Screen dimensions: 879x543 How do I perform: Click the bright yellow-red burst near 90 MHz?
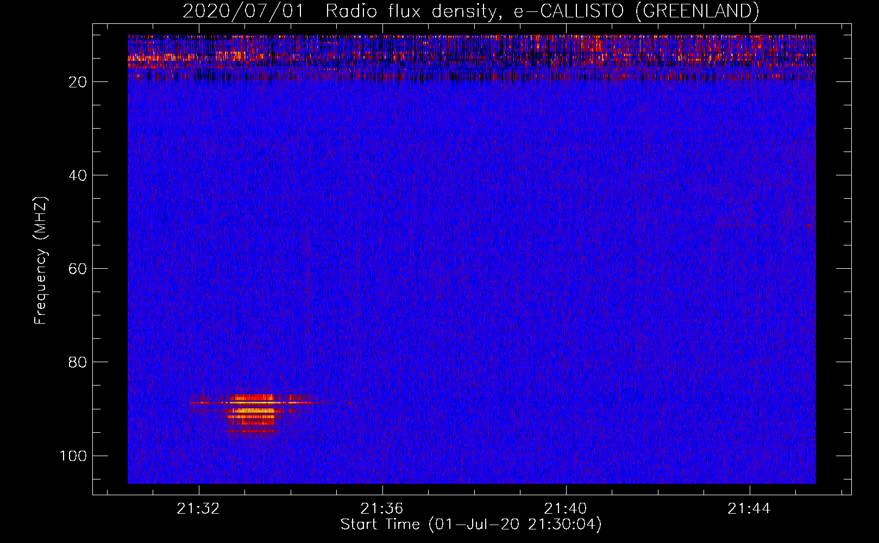point(253,414)
